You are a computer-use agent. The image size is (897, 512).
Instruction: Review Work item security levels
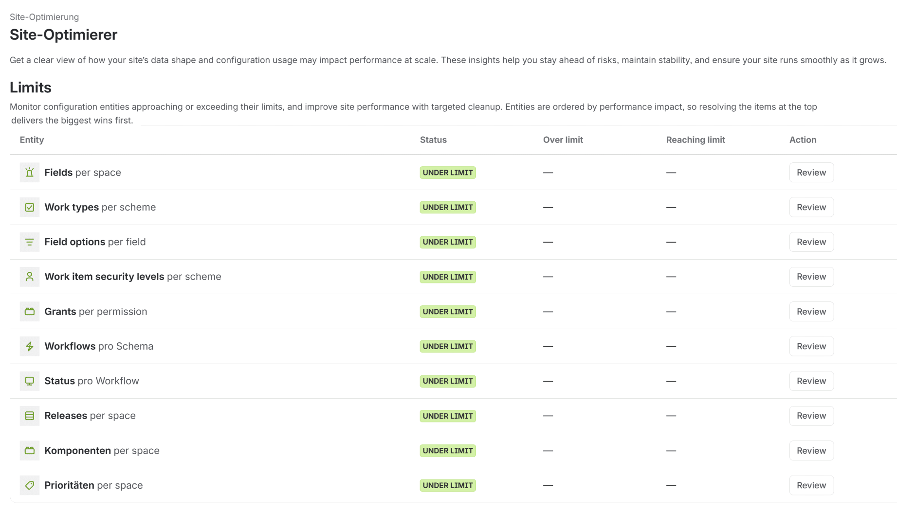(x=811, y=277)
